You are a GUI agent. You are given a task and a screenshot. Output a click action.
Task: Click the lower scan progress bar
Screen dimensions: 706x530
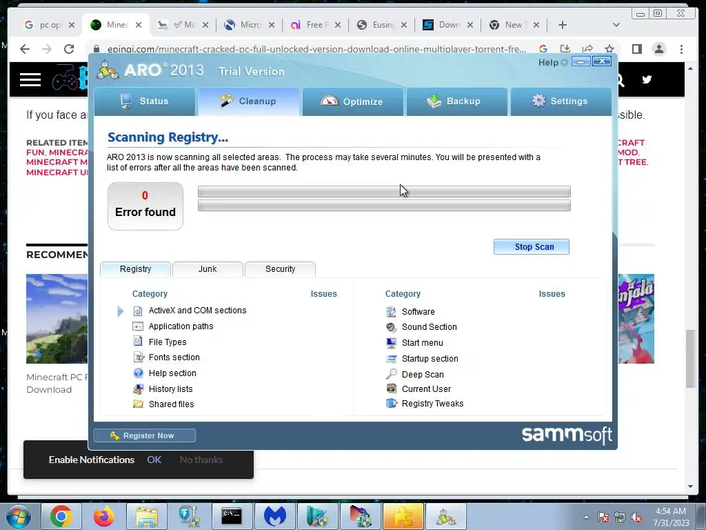pos(384,206)
